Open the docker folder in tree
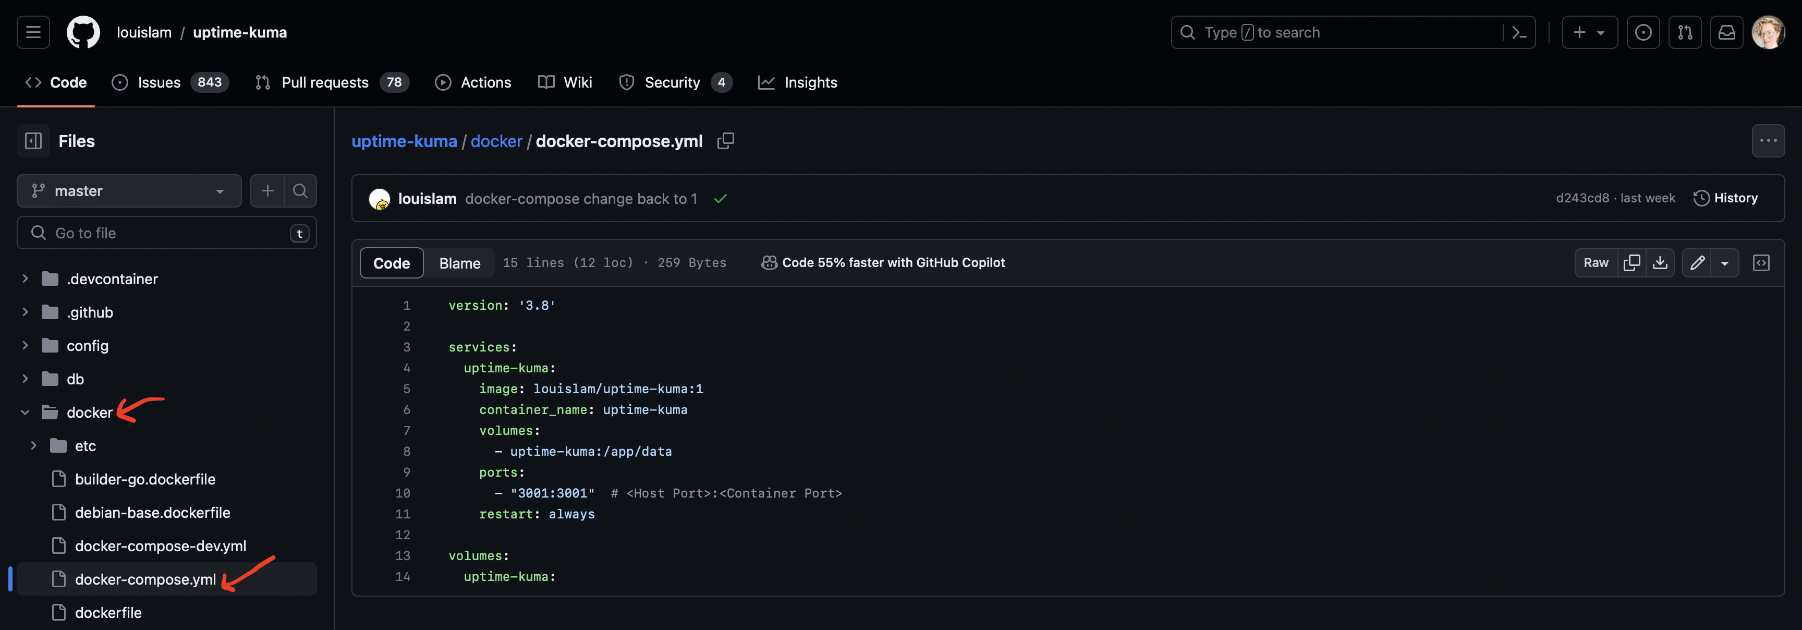 pyautogui.click(x=90, y=413)
